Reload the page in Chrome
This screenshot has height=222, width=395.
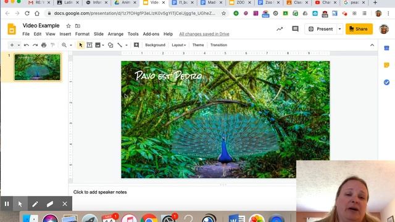(x=27, y=14)
